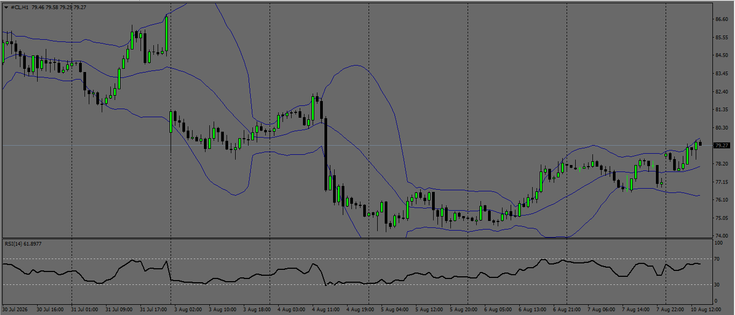Click the 84.50 price scale label
The image size is (735, 315).
pyautogui.click(x=722, y=55)
